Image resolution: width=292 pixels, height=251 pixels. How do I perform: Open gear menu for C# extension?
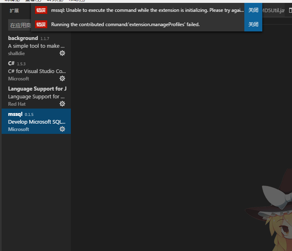pyautogui.click(x=62, y=78)
